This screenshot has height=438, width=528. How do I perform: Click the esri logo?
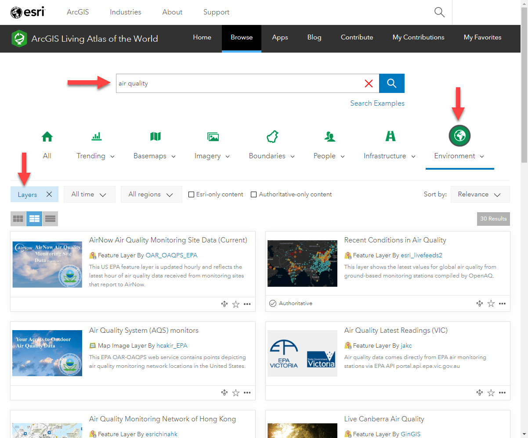tap(28, 12)
